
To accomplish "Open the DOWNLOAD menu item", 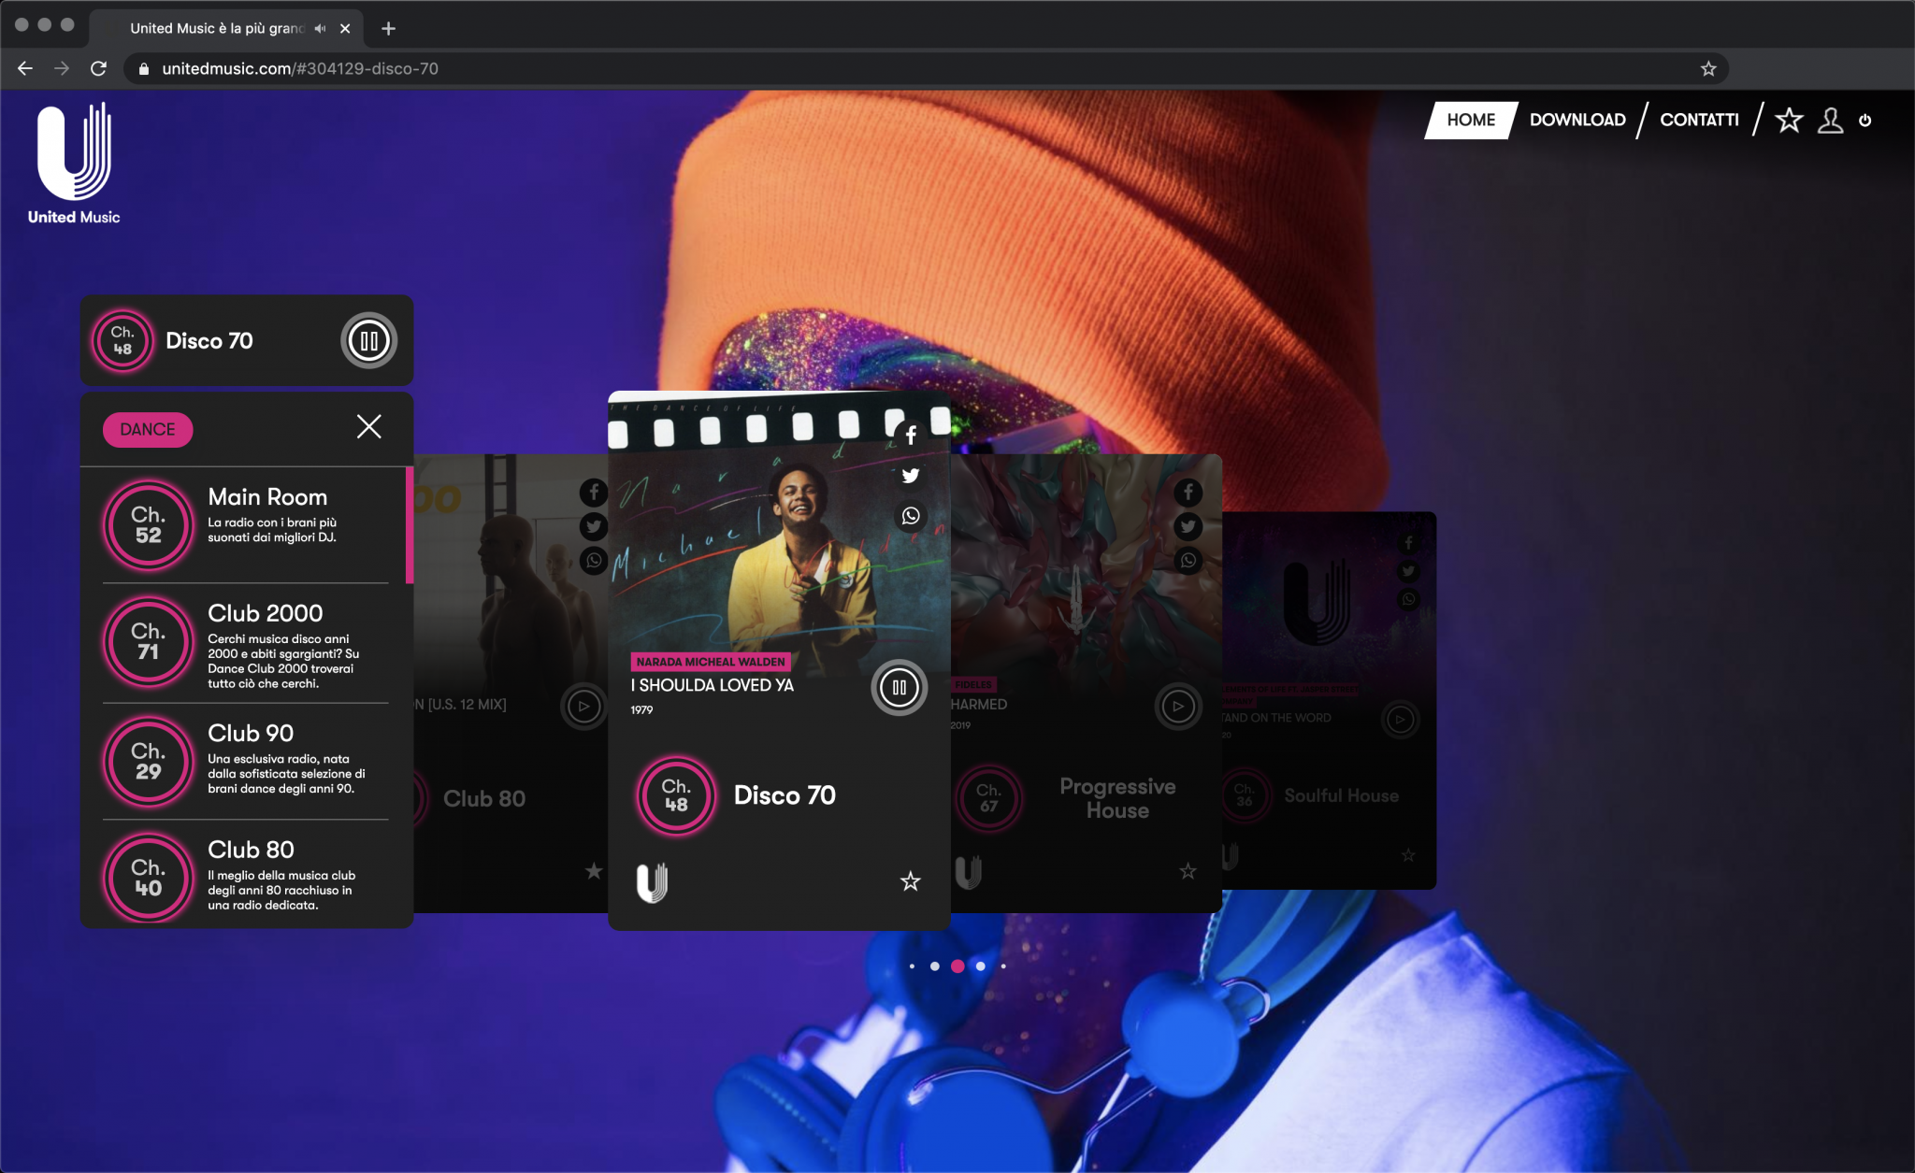I will tap(1577, 120).
